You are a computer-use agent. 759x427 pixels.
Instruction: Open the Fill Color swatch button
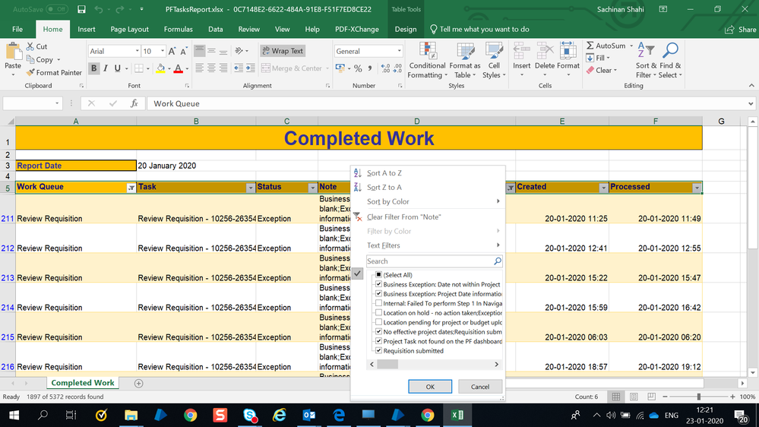(x=160, y=68)
